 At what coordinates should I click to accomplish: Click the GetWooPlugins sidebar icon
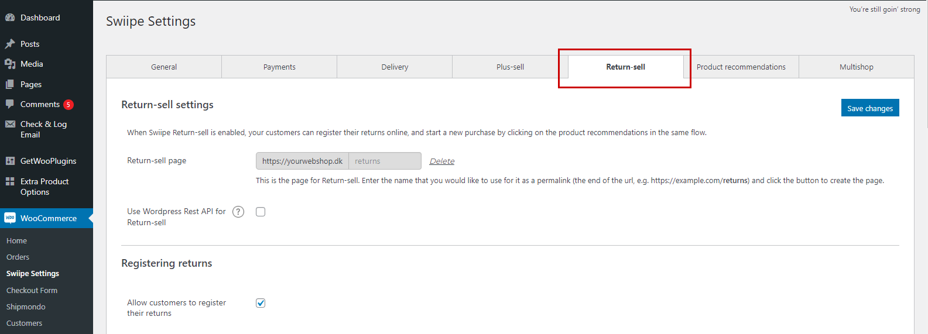click(x=10, y=161)
